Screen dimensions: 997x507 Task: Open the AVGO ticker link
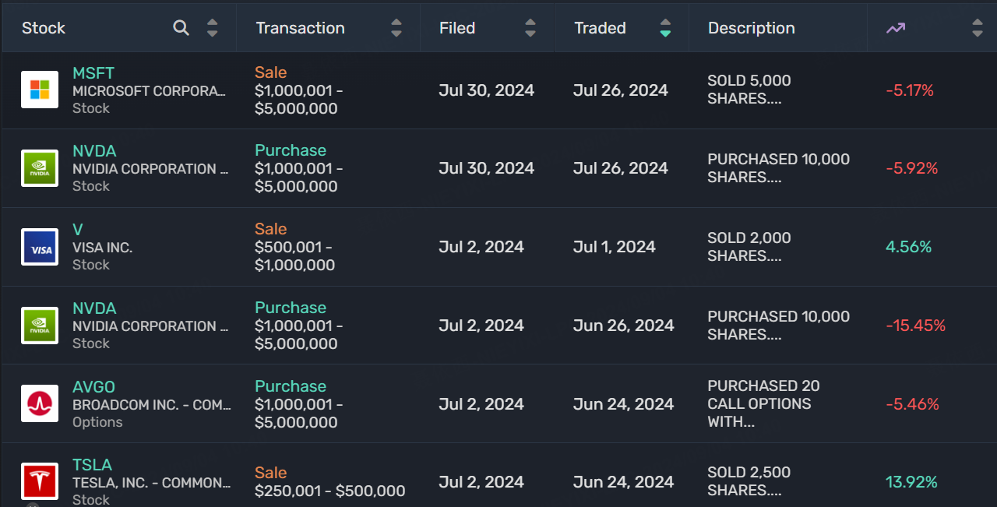(x=94, y=387)
